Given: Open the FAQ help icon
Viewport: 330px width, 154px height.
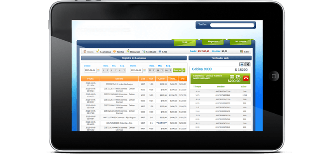Looking at the screenshot, I should point(160,51).
